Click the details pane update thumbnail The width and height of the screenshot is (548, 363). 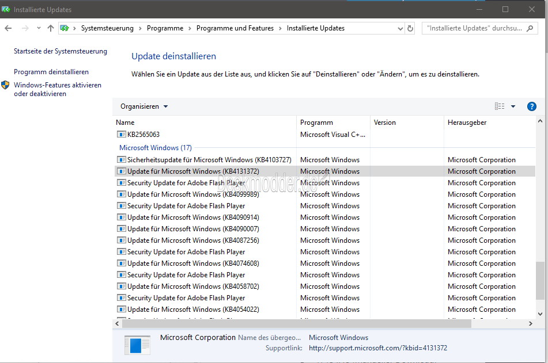point(137,345)
